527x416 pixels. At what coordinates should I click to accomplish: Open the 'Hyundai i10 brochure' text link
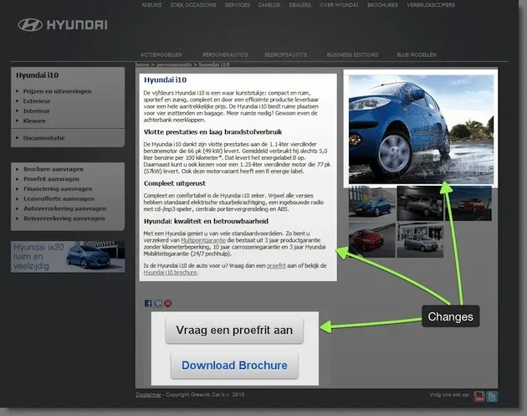170,272
